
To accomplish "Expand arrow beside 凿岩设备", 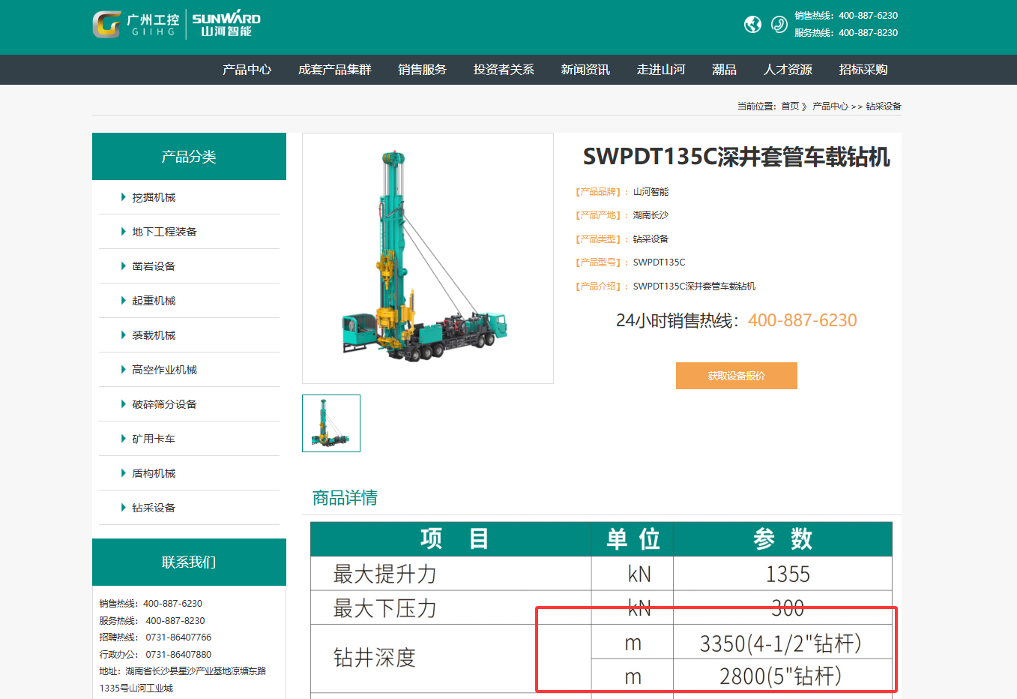I will pos(123,266).
